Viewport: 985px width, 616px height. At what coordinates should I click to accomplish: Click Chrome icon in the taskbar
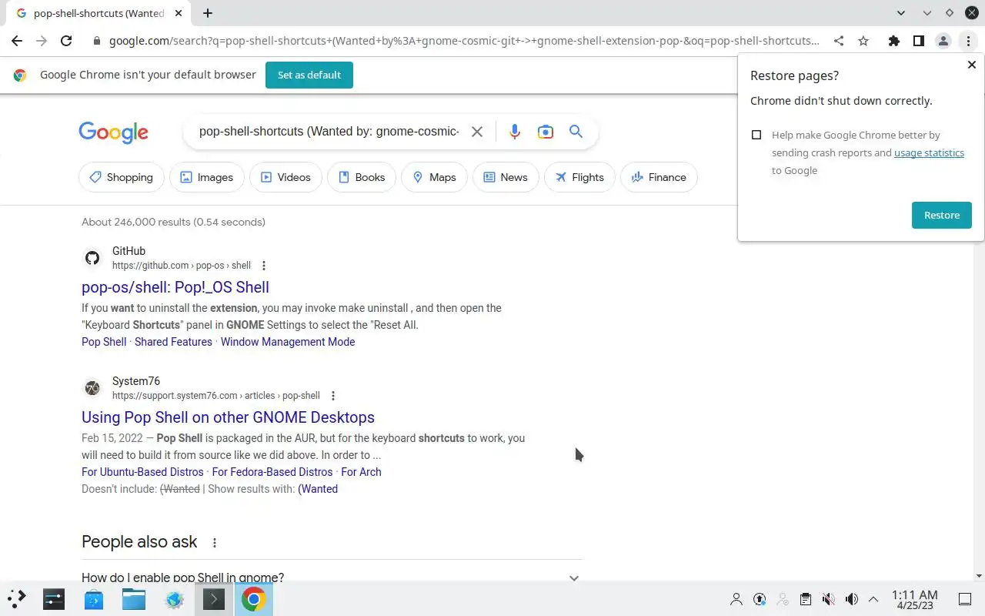(x=253, y=598)
